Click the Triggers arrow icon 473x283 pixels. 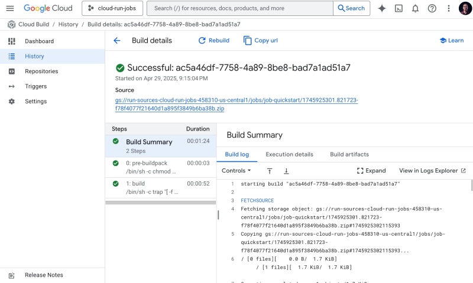pos(11,86)
